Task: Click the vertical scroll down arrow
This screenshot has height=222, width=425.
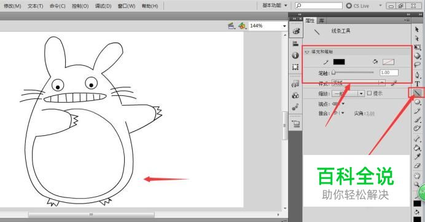Action: (284, 208)
